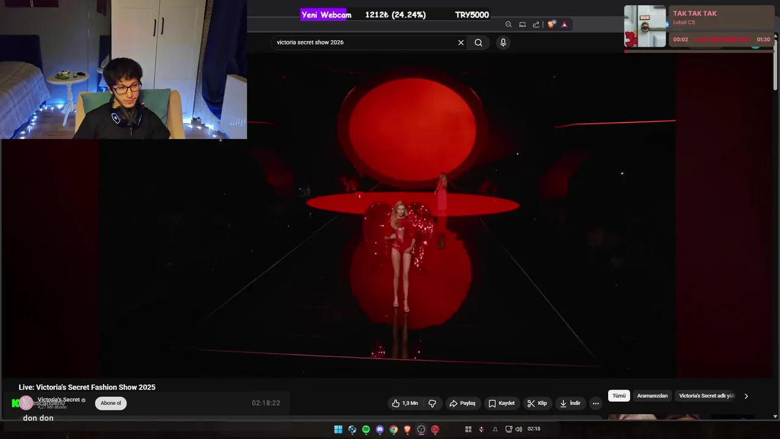Open the Brave Shields lion icon
Screen dimensions: 780x439
[551, 24]
